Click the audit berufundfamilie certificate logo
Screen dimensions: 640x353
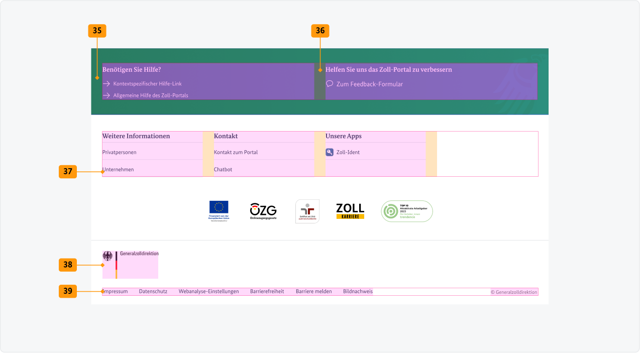(307, 211)
